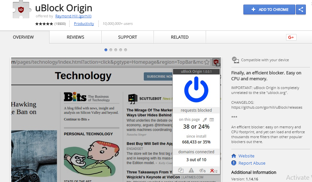Image resolution: width=312 pixels, height=182 pixels.
Task: Click the 'uBlock Origin 1.0.0.1' popup title
Action: point(196,71)
